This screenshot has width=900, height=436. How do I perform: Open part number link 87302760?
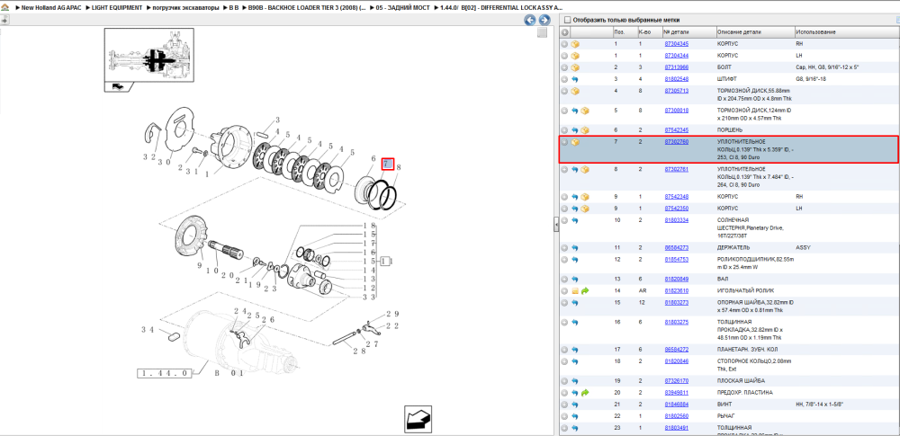[676, 141]
